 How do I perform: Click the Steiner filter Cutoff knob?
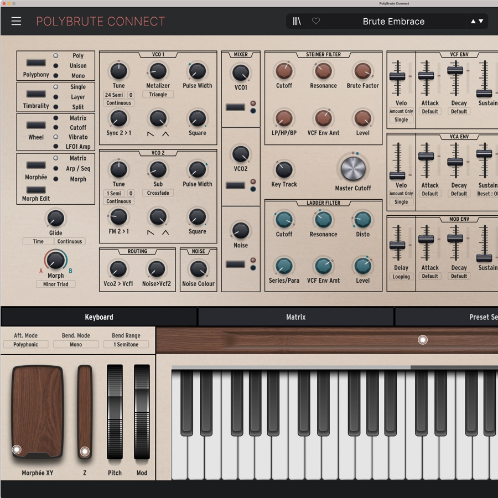[284, 71]
